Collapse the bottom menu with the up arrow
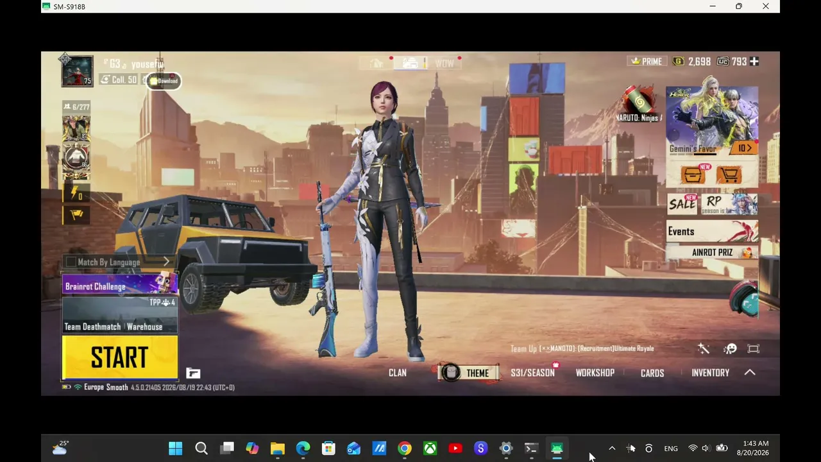The height and width of the screenshot is (462, 821). (x=750, y=373)
